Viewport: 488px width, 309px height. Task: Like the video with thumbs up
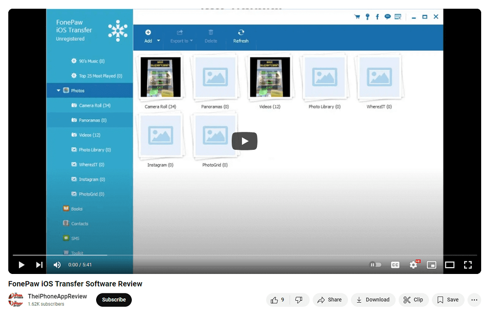277,300
